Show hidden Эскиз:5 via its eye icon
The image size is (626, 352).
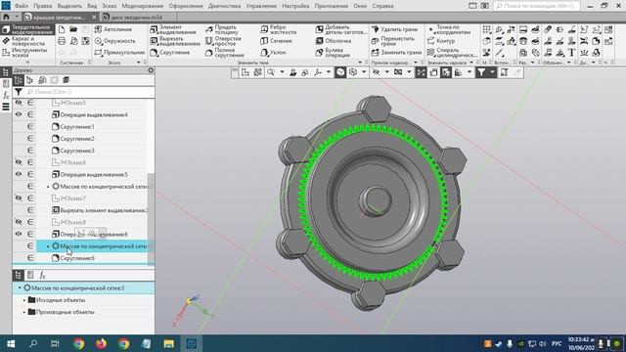coord(19,103)
